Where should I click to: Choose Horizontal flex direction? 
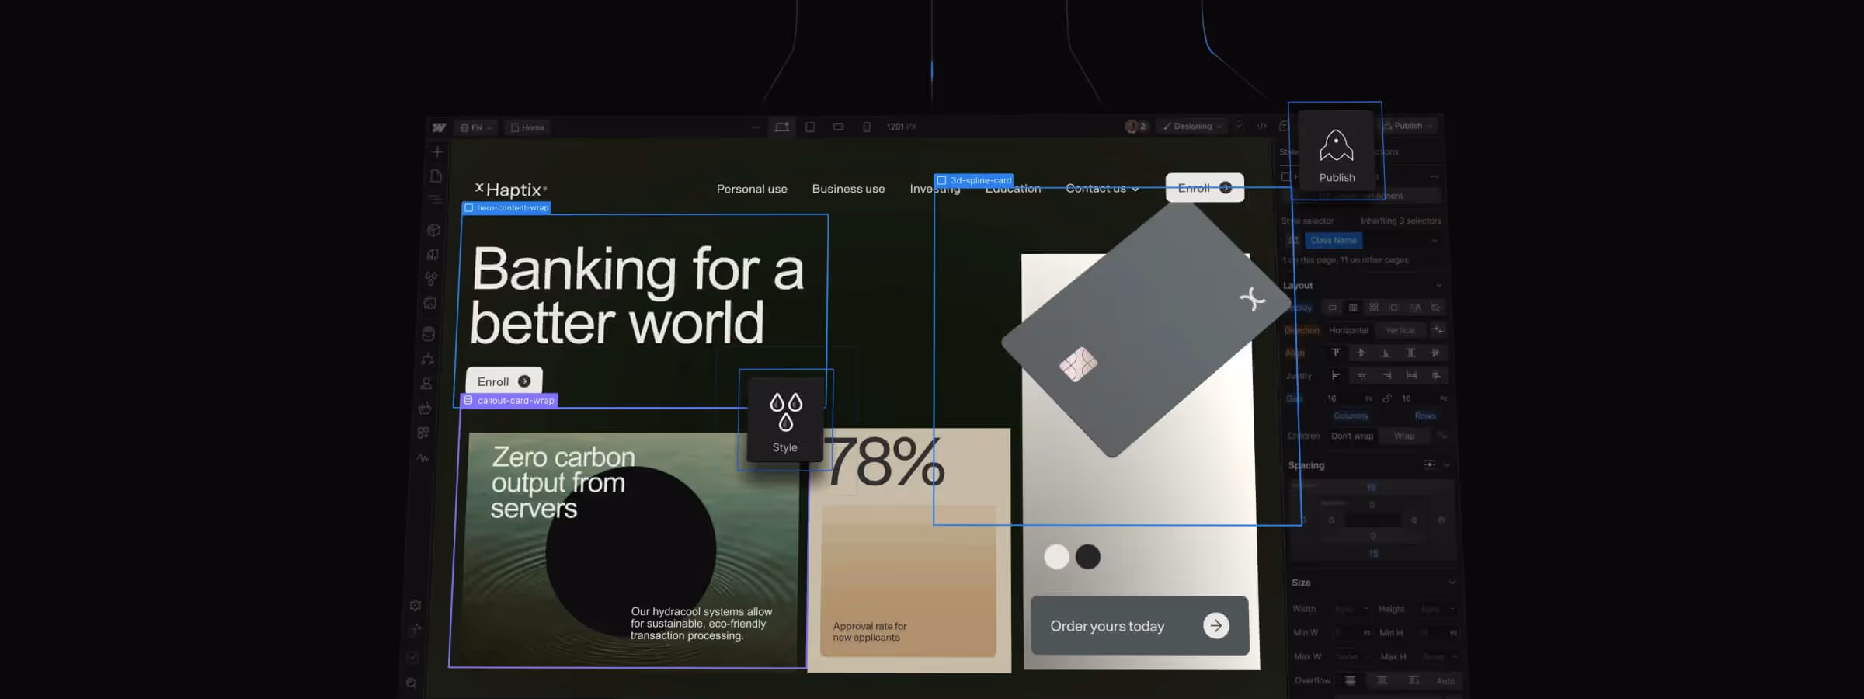[1348, 330]
